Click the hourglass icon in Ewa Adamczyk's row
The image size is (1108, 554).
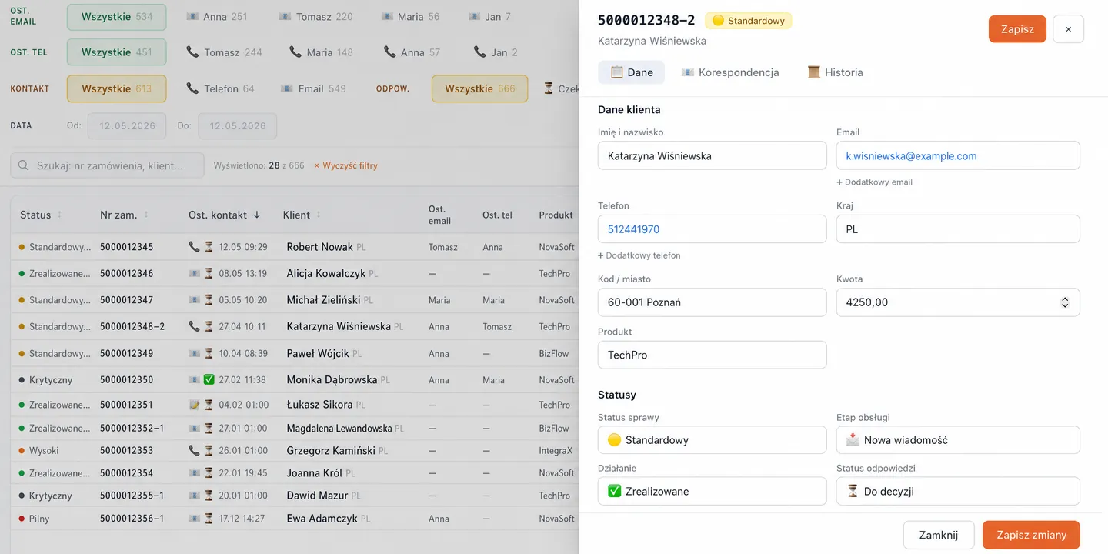coord(209,519)
